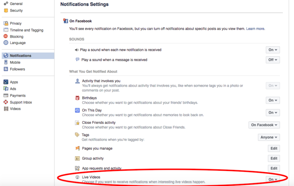Click the Language globe icon
The image size is (294, 186).
coord(6,43)
